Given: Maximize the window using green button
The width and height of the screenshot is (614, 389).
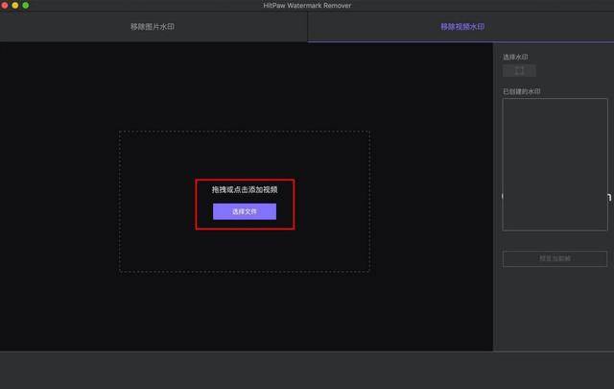Looking at the screenshot, I should coord(26,5).
